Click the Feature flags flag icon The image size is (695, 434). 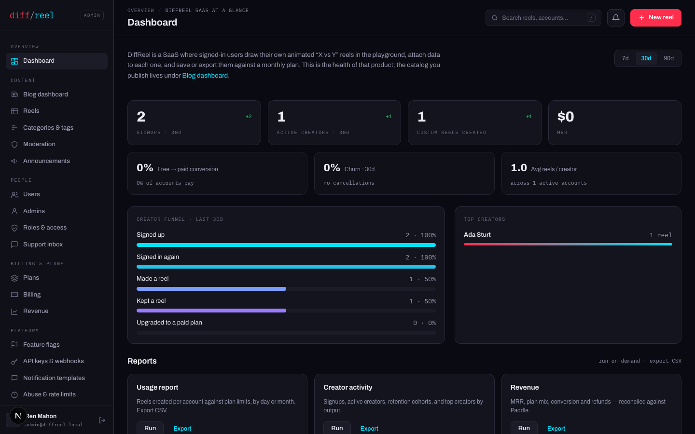tap(14, 345)
